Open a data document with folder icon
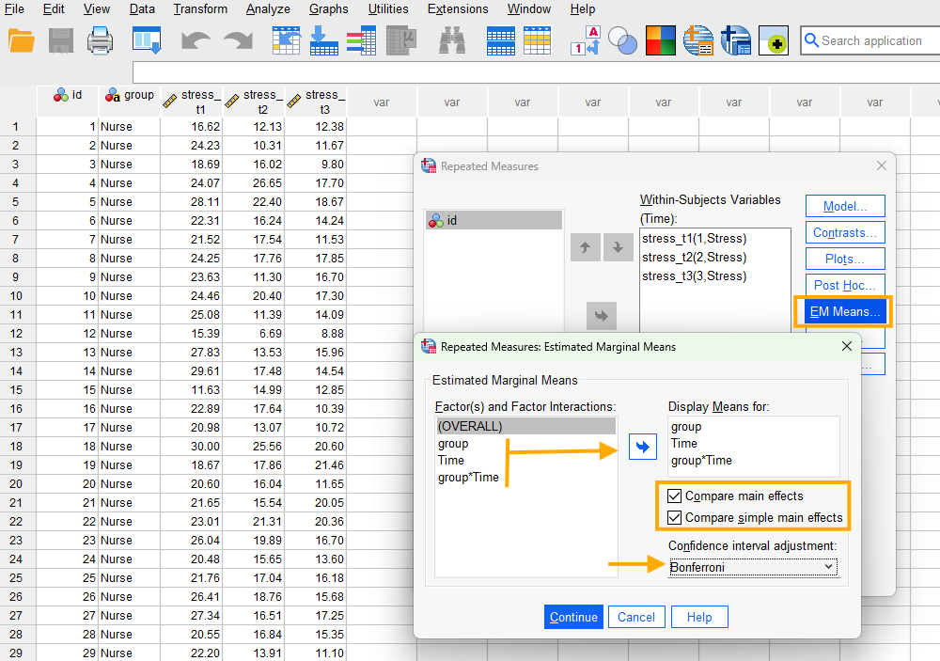The width and height of the screenshot is (940, 661). [22, 40]
